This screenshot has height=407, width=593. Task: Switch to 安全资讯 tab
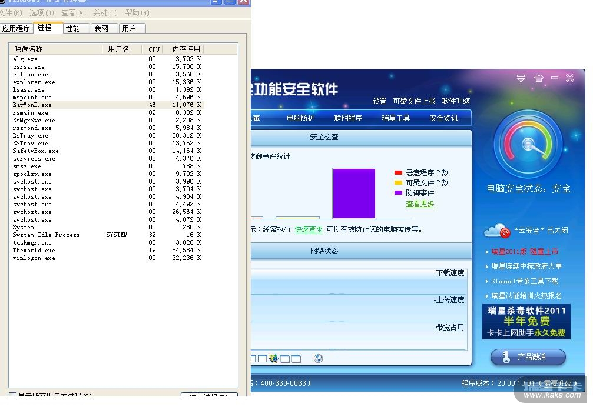(x=443, y=118)
